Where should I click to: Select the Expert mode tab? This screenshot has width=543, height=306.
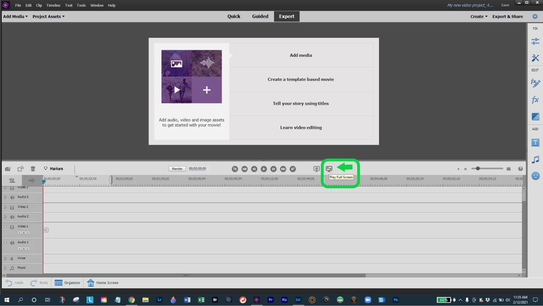tap(287, 16)
